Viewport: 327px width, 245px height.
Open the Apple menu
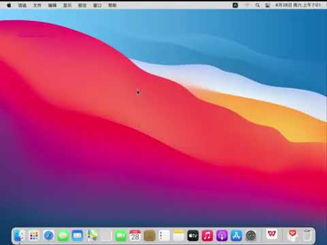point(9,5)
